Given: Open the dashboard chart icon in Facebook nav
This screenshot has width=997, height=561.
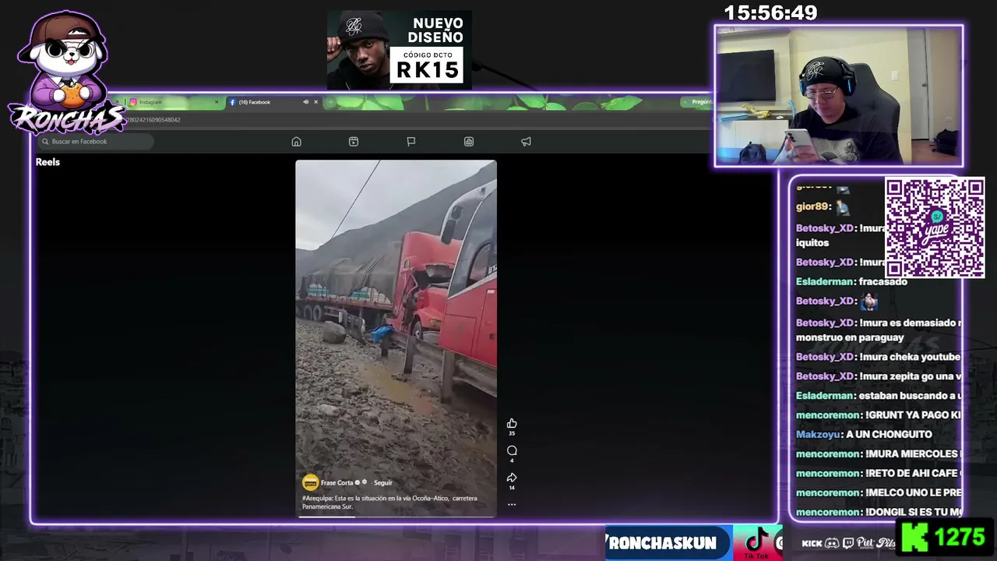Looking at the screenshot, I should coord(469,142).
